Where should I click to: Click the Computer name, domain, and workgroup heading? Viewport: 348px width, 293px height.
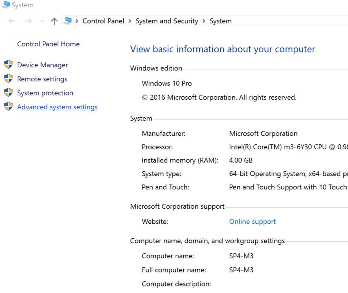tap(207, 241)
